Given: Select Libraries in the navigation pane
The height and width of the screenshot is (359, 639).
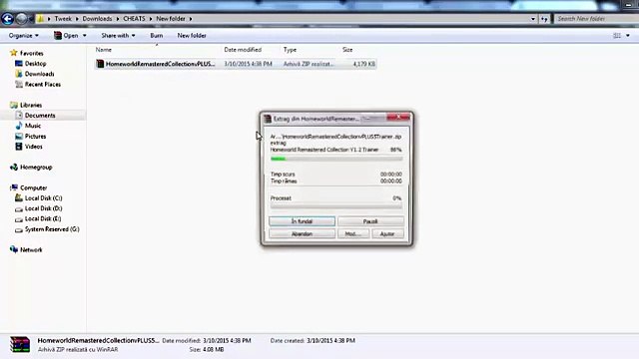Looking at the screenshot, I should [31, 105].
